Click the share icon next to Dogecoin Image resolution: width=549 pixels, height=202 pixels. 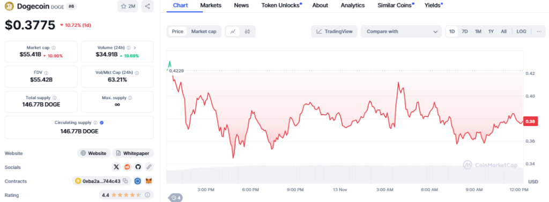(147, 6)
